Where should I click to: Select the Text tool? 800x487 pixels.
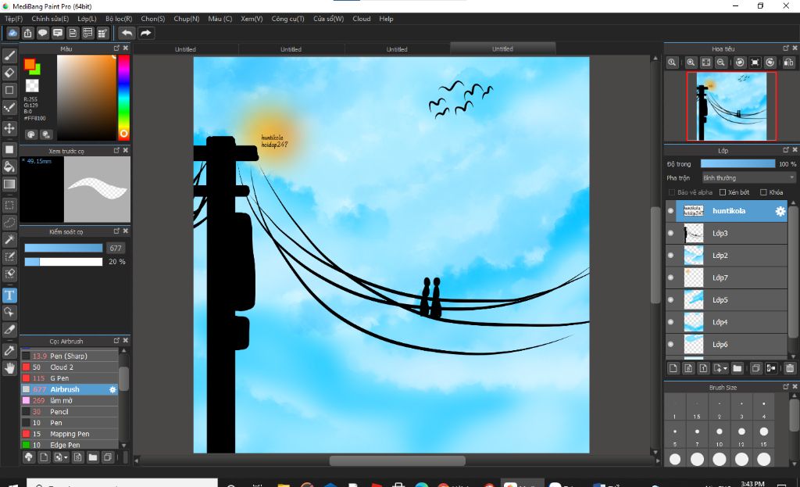coord(9,295)
